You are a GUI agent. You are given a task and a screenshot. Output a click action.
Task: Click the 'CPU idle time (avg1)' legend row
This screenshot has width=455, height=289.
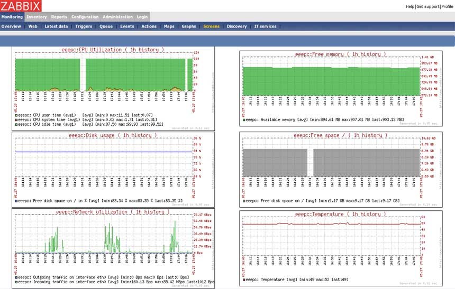[x=89, y=124]
